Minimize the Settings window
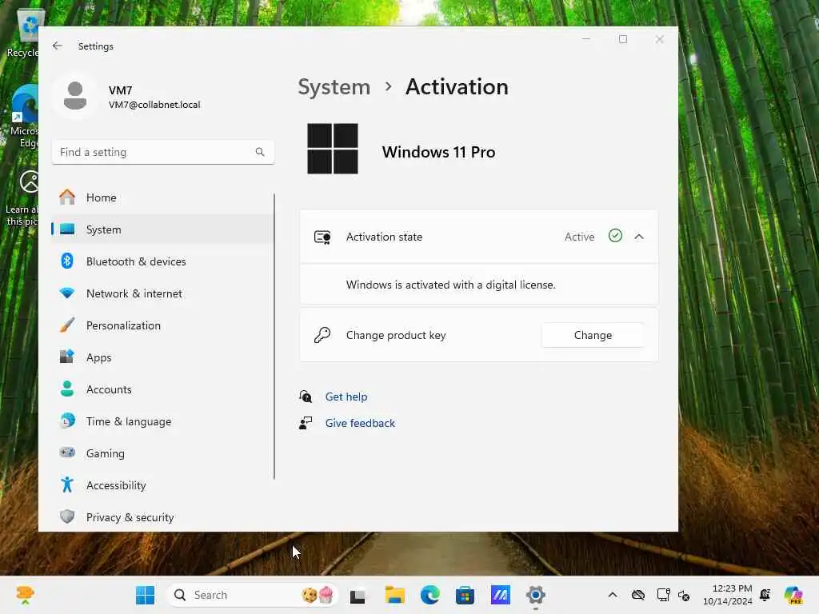The height and width of the screenshot is (614, 819). tap(586, 39)
